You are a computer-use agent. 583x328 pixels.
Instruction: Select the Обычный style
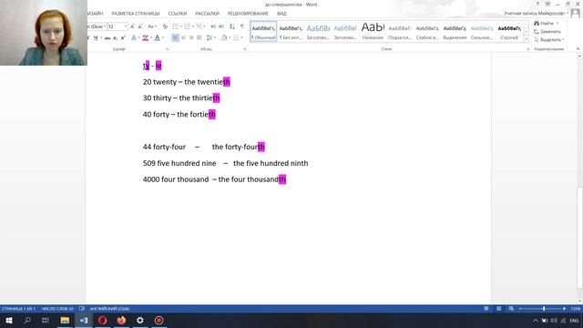(x=263, y=32)
